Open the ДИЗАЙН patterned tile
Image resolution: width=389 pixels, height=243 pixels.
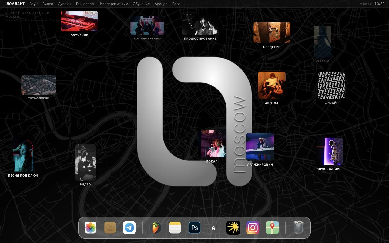click(x=332, y=86)
